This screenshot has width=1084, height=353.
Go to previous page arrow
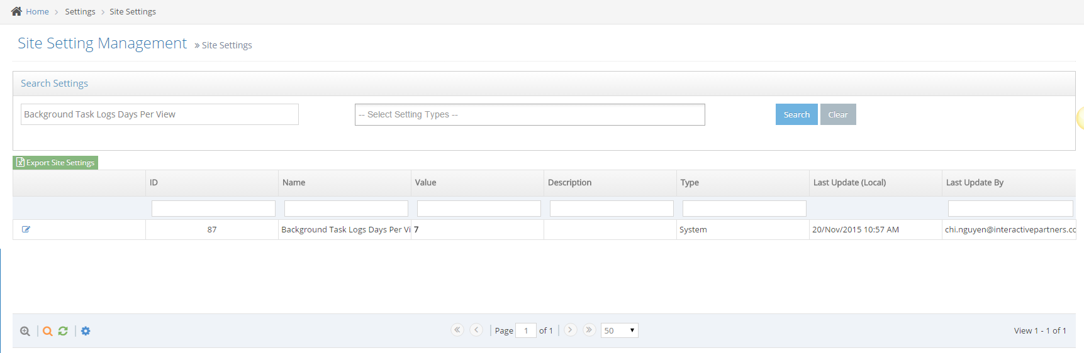click(x=476, y=330)
